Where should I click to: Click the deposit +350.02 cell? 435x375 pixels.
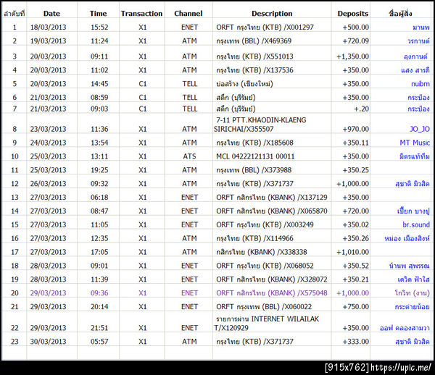[356, 224]
